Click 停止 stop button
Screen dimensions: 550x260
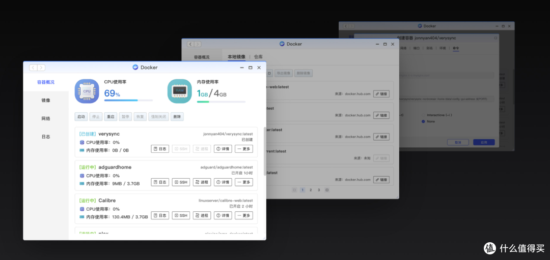96,116
